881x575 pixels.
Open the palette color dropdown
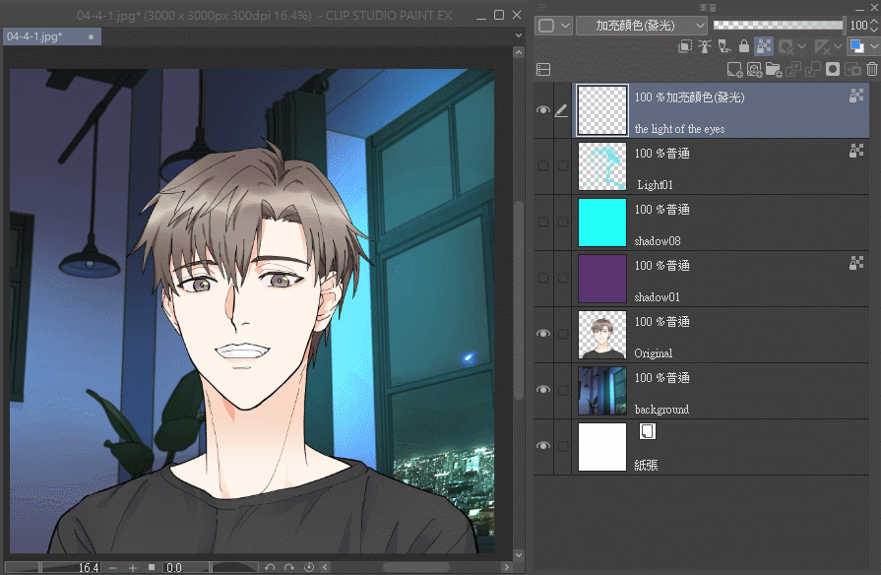pyautogui.click(x=553, y=26)
